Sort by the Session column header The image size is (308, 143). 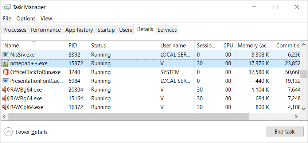pos(206,46)
